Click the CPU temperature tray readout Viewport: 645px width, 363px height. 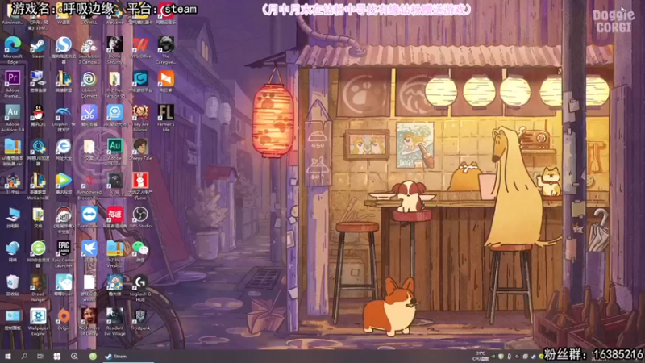click(x=481, y=356)
